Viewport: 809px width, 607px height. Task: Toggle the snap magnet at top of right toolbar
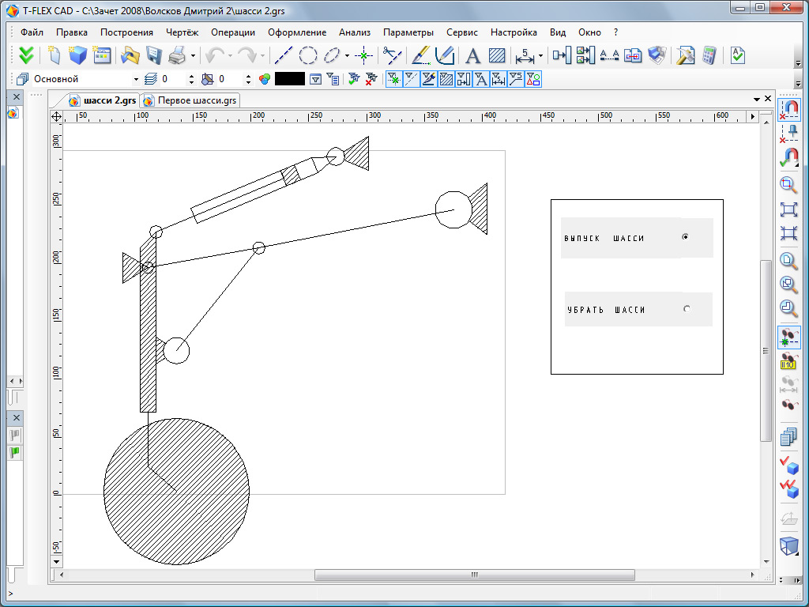pyautogui.click(x=788, y=109)
